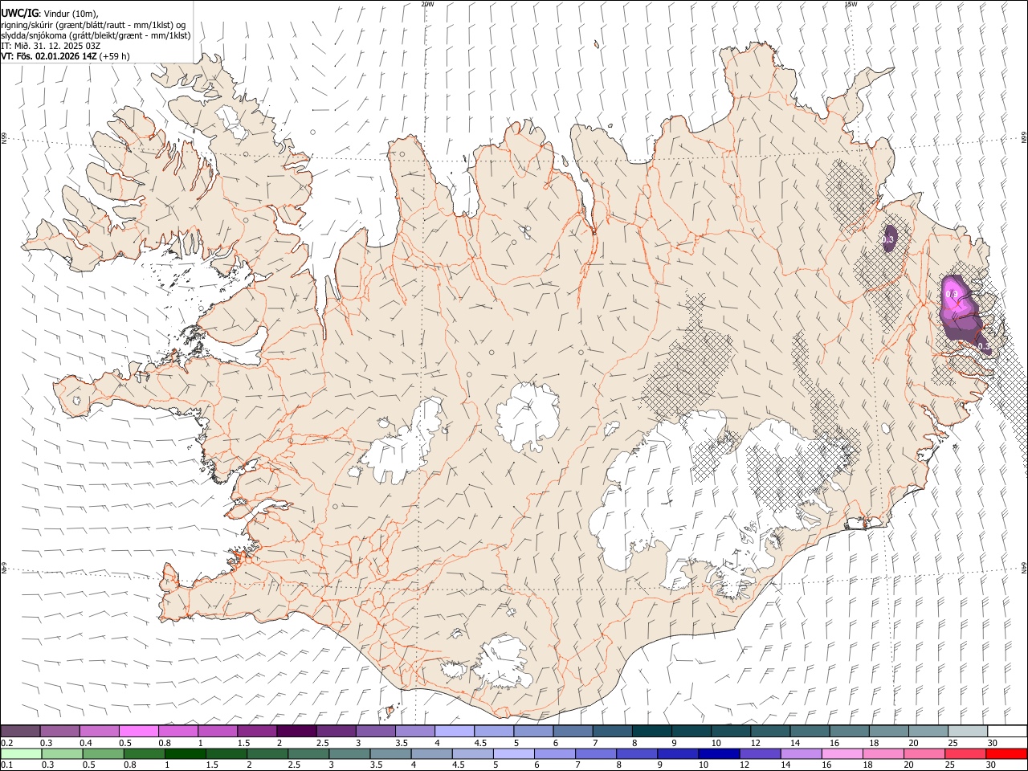Select top-row white swatch after 30
The width and height of the screenshot is (1028, 771).
1007,731
